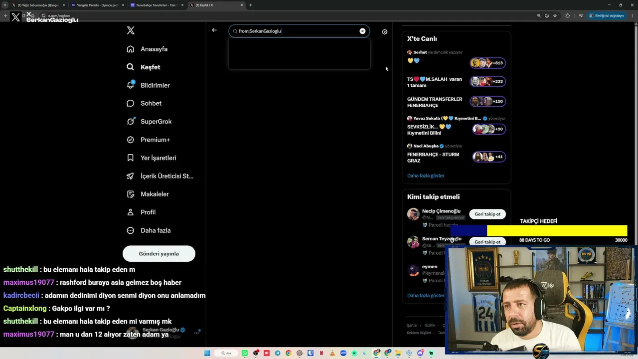Screen dimensions: 638x359
Task: Switch to the Yağız Sabuncuoğlu browser tab
Action: click(38, 5)
